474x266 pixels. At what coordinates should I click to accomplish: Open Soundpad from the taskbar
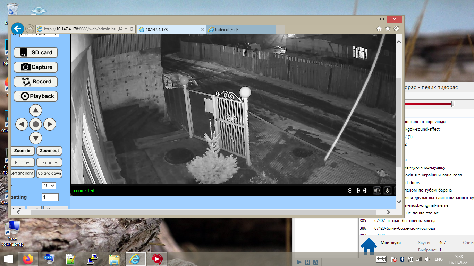pos(157,259)
